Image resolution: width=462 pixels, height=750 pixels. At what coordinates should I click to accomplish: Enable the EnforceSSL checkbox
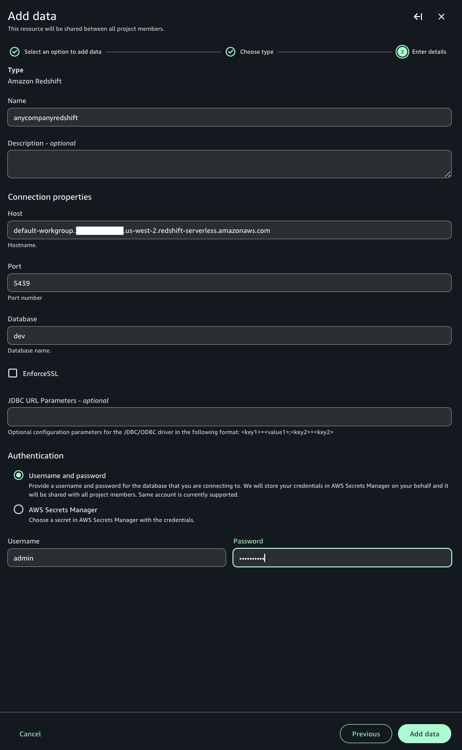13,373
